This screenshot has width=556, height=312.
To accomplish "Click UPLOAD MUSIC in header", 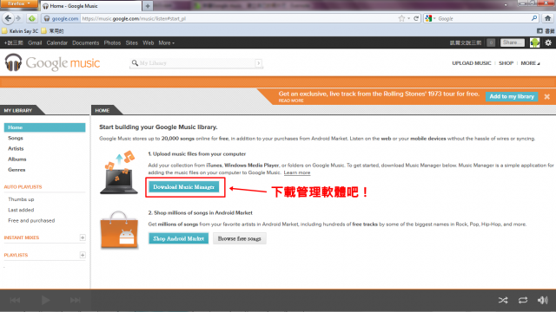I will 471,63.
